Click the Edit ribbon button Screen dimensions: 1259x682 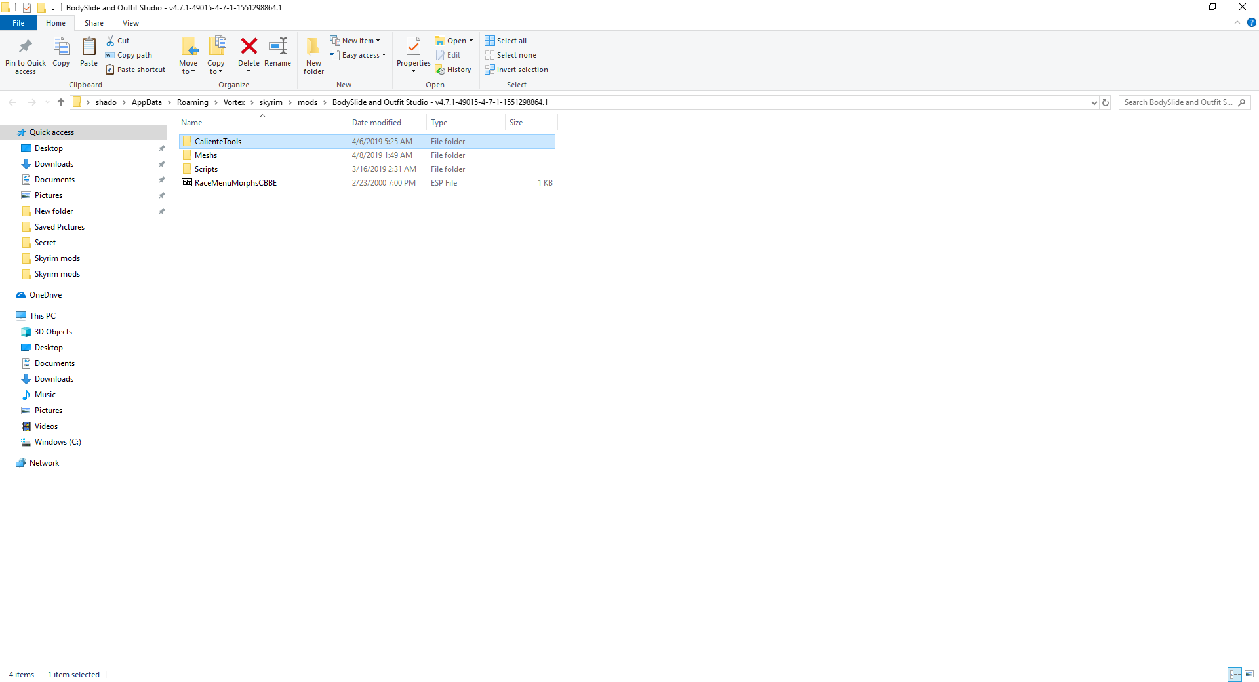point(448,55)
